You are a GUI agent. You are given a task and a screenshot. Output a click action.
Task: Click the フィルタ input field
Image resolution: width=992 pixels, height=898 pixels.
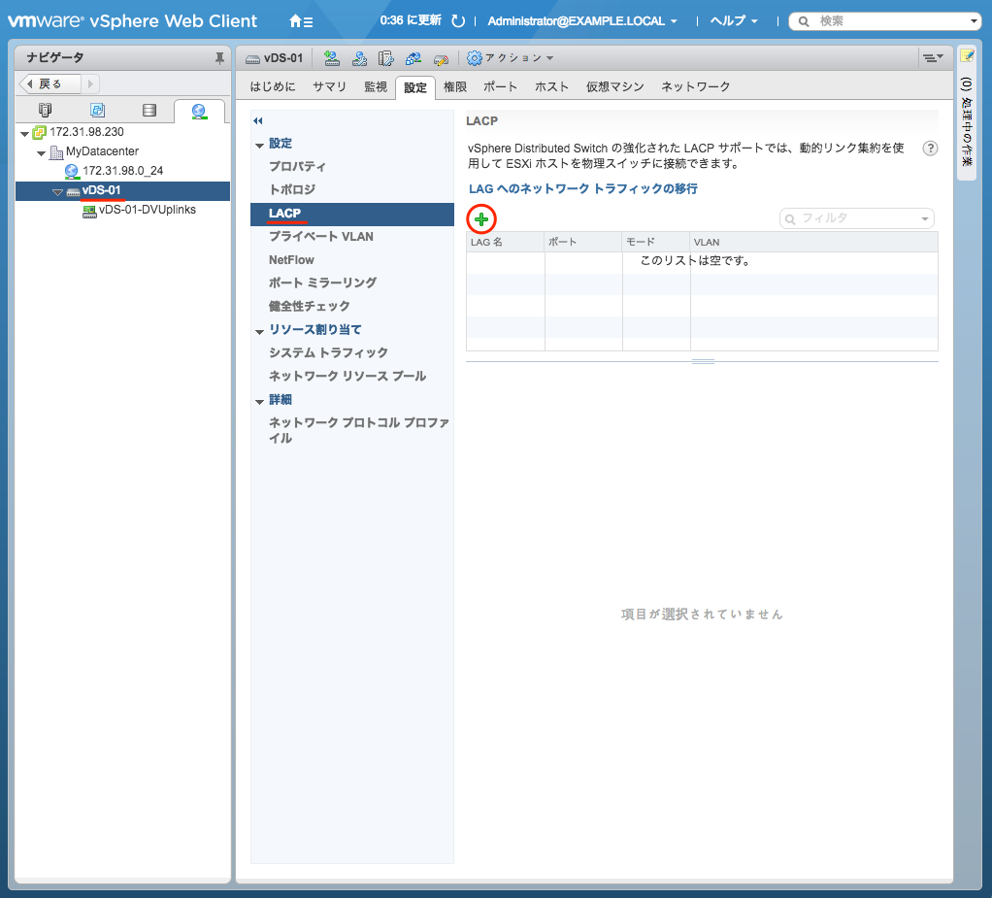[x=857, y=218]
